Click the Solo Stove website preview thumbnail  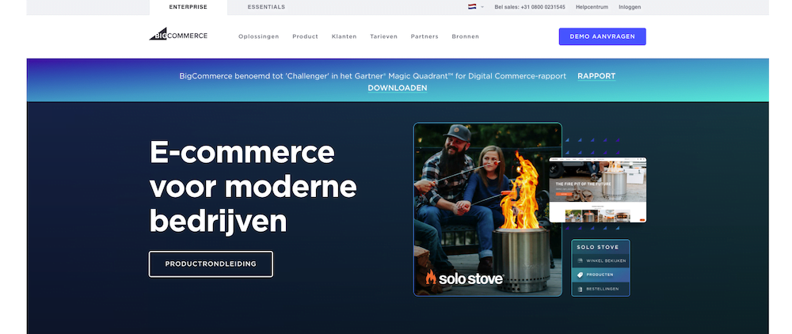click(x=597, y=190)
